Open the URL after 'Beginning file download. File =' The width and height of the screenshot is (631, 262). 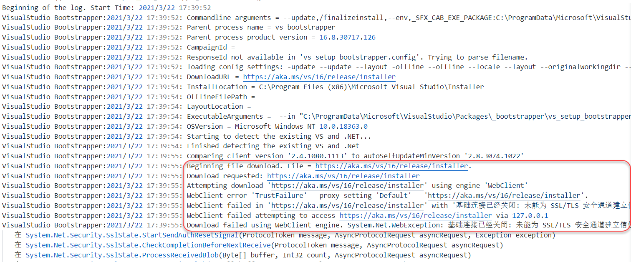[391, 166]
